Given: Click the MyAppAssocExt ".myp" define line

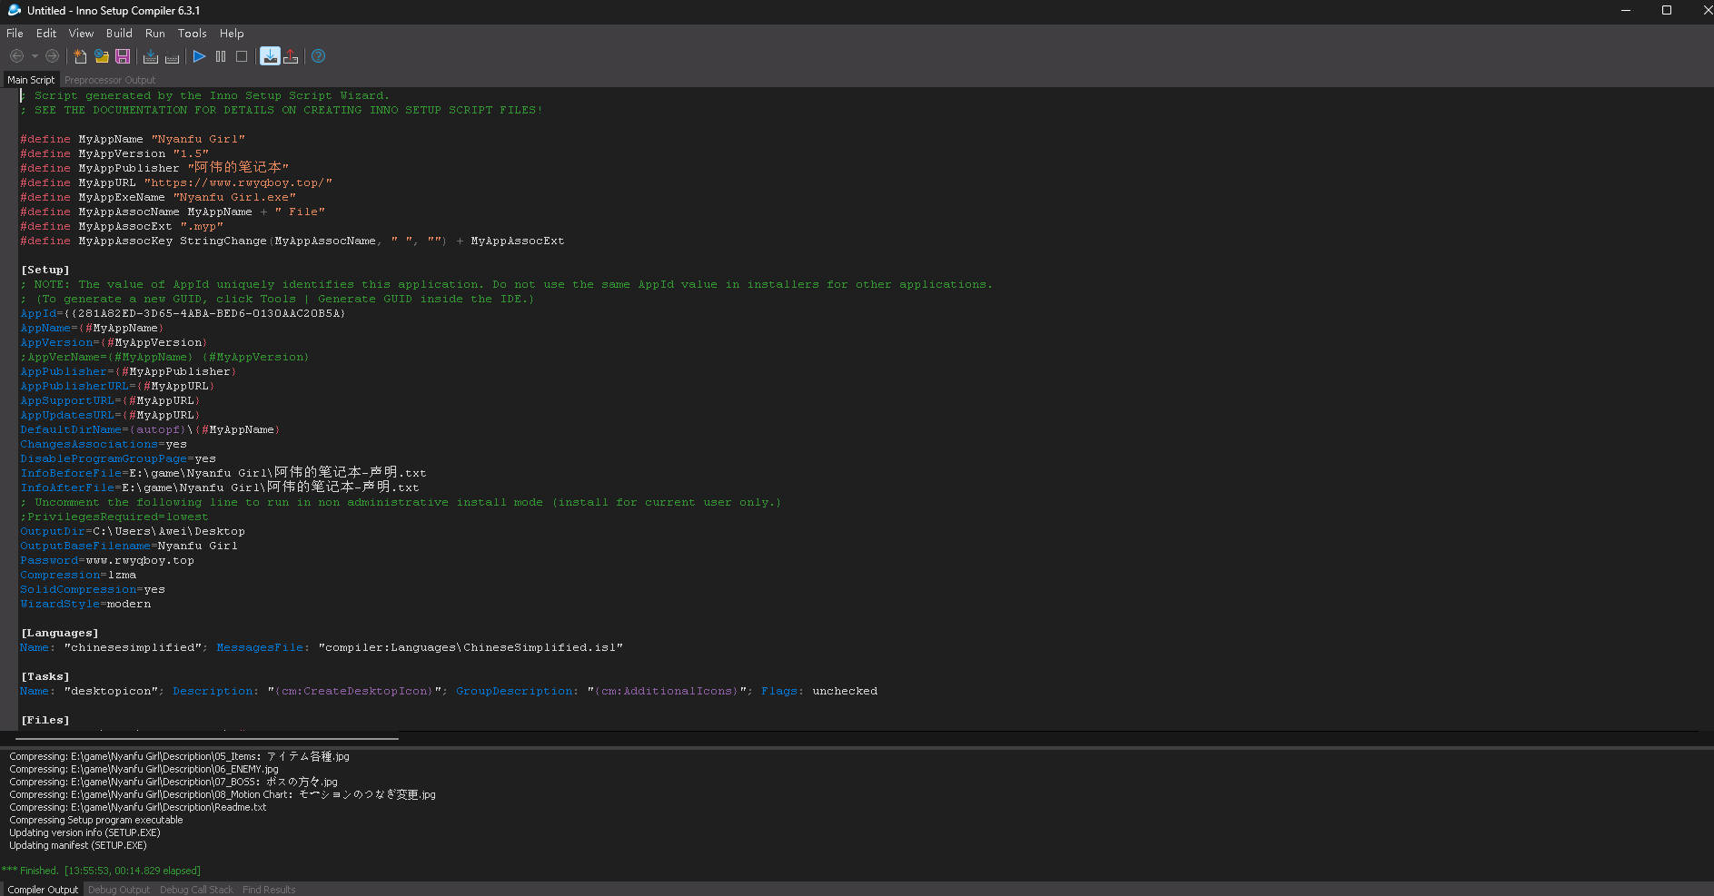Looking at the screenshot, I should pyautogui.click(x=122, y=226).
